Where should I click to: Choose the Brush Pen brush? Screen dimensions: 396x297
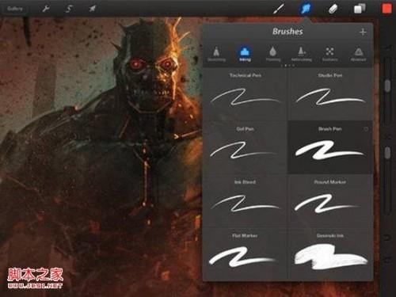click(x=330, y=147)
